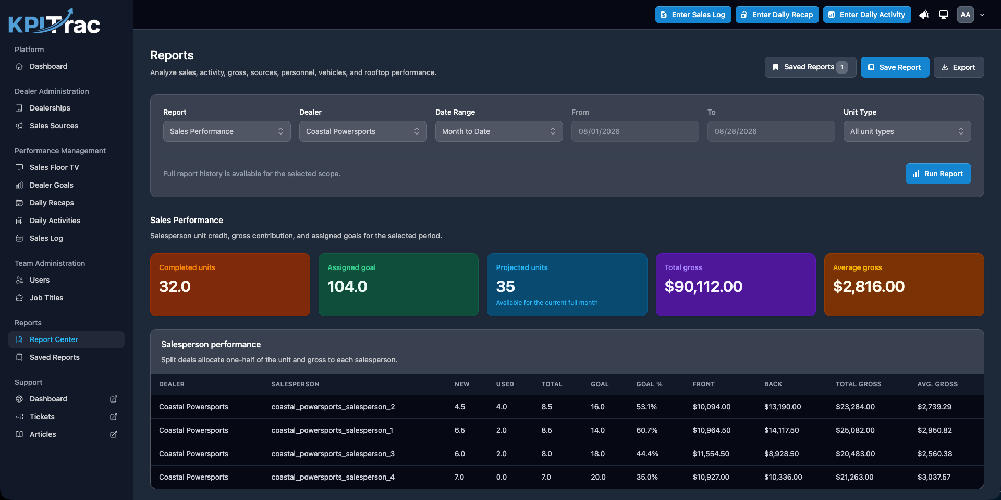Click the SALESPERSON column header
Viewport: 1001px width, 500px height.
pyautogui.click(x=295, y=384)
